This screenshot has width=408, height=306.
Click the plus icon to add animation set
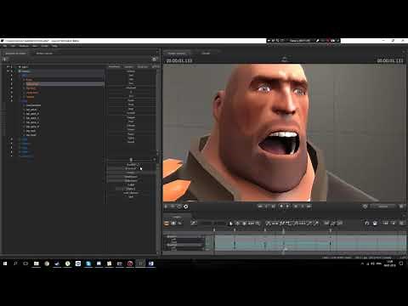coord(5,59)
